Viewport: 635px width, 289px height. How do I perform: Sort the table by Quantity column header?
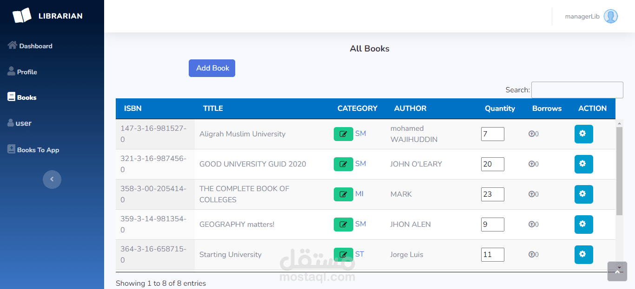click(500, 109)
